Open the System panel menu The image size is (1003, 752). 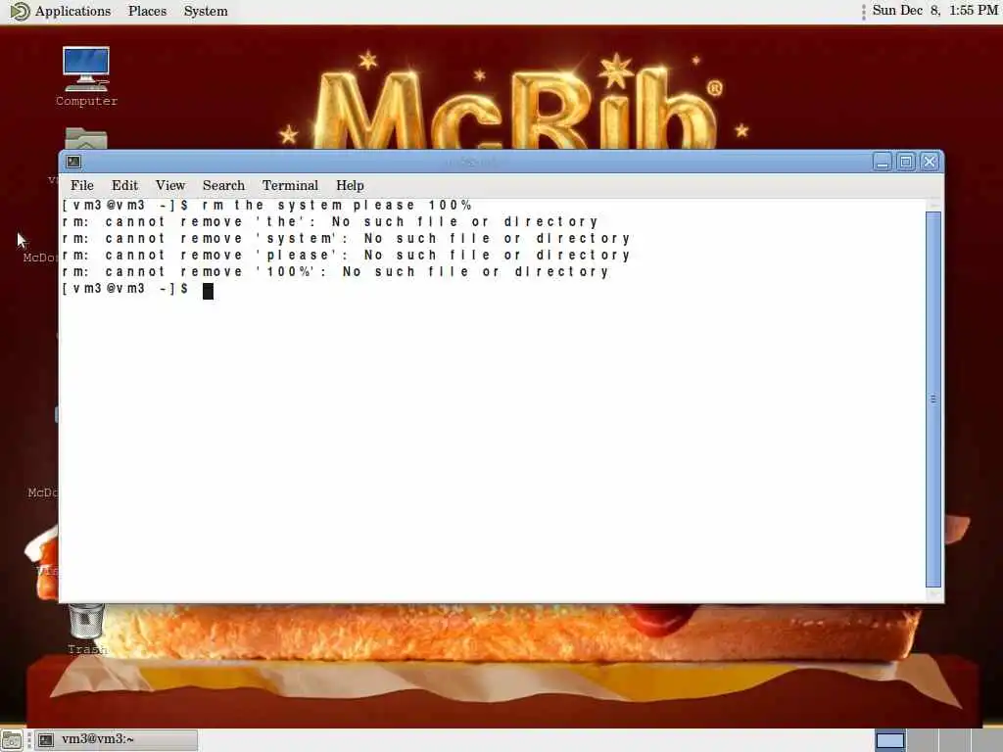(206, 11)
